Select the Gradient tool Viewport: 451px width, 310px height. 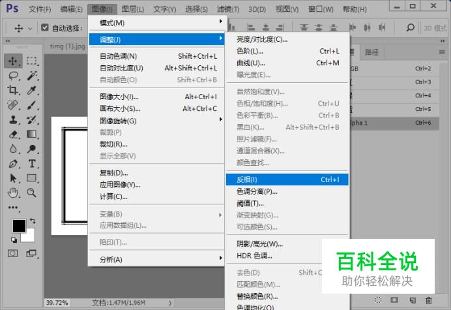pyautogui.click(x=32, y=134)
